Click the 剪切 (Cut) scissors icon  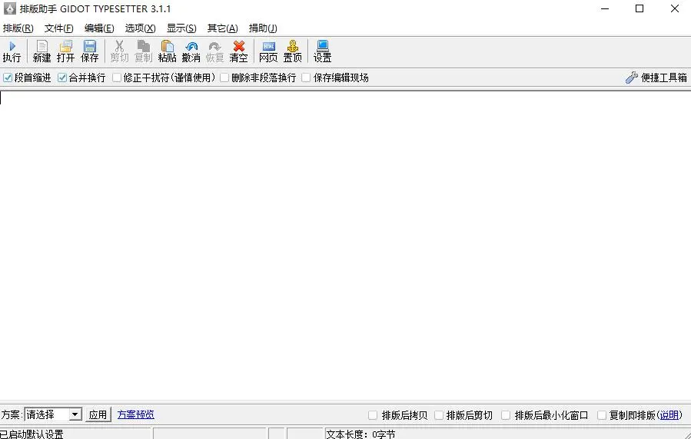click(119, 46)
